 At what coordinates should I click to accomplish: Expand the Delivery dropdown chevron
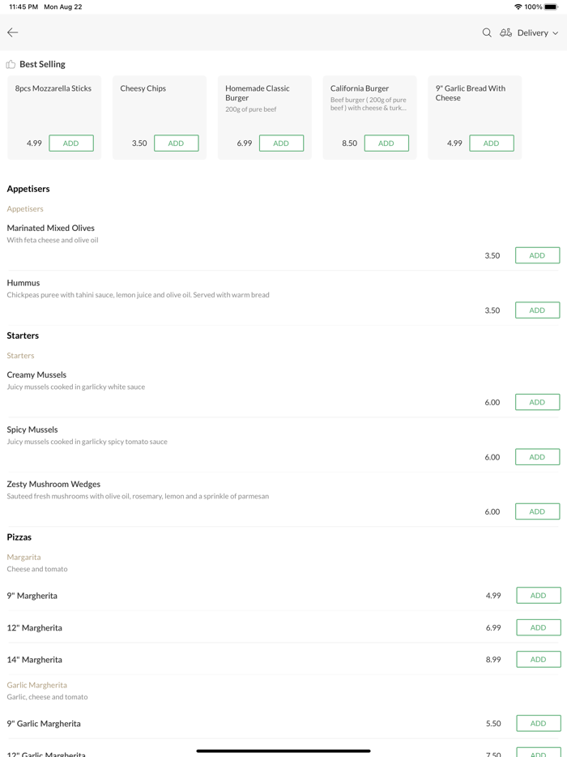click(x=556, y=33)
